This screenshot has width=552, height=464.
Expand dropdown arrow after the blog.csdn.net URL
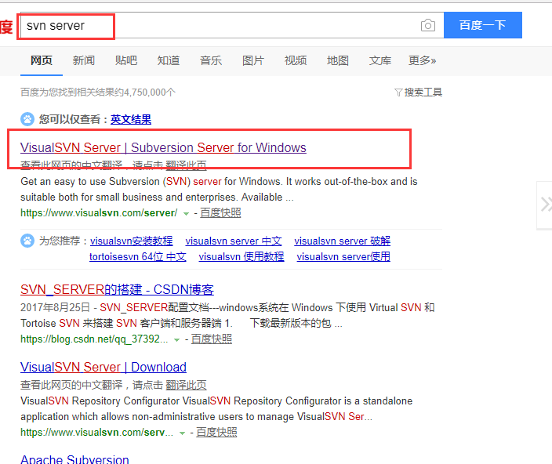click(176, 340)
